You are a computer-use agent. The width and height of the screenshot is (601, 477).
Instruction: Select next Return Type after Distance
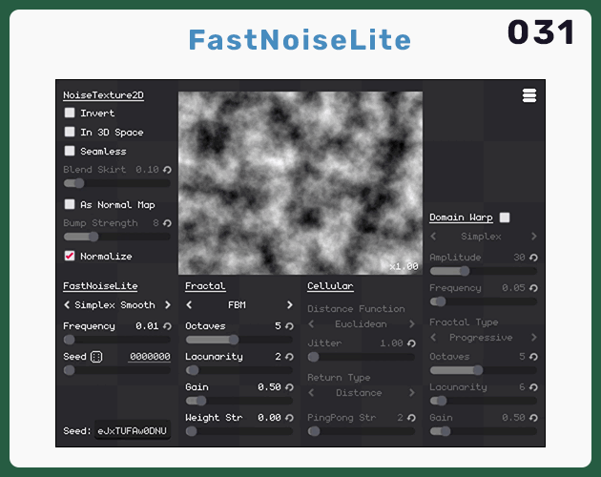click(x=412, y=393)
